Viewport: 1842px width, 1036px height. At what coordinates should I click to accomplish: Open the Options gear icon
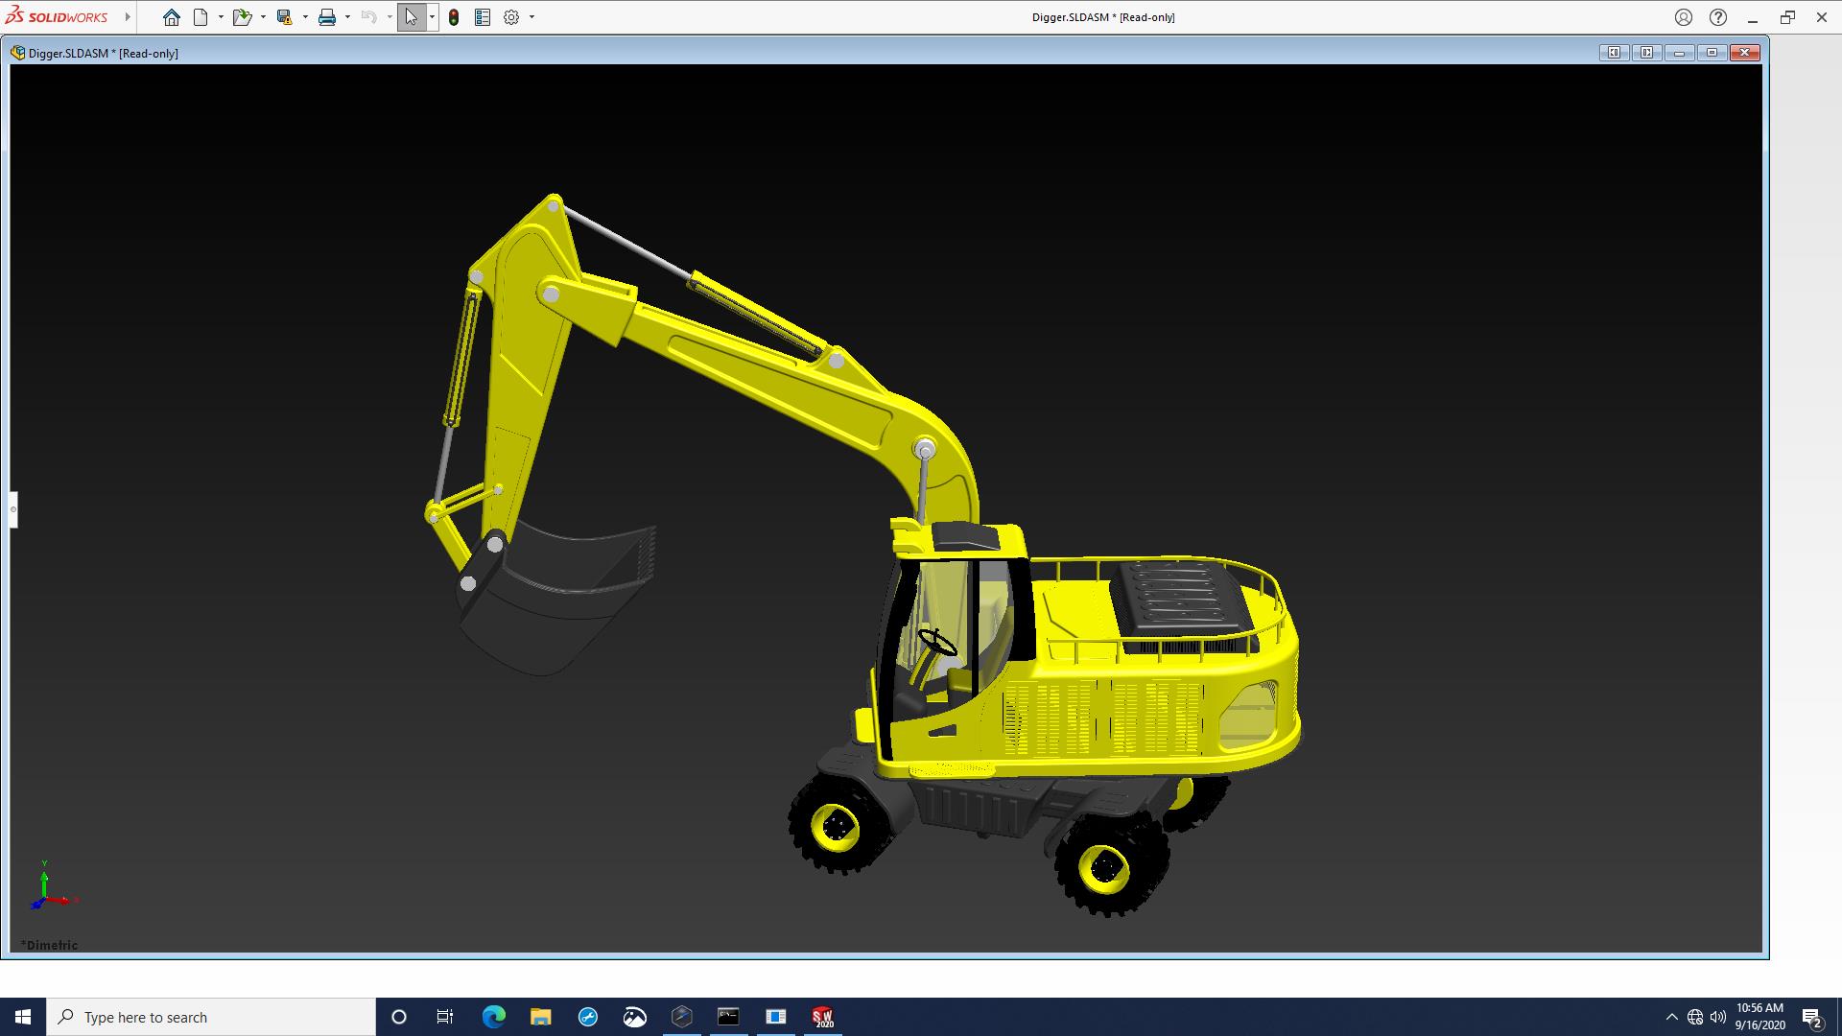(x=511, y=17)
